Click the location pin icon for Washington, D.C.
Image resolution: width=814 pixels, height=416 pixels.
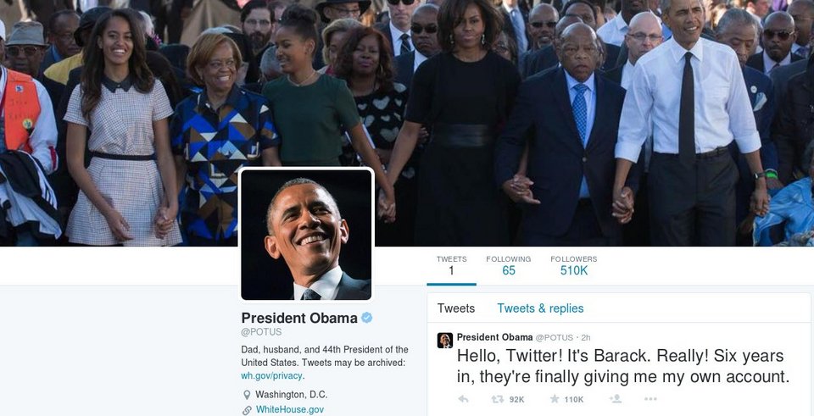(x=247, y=395)
